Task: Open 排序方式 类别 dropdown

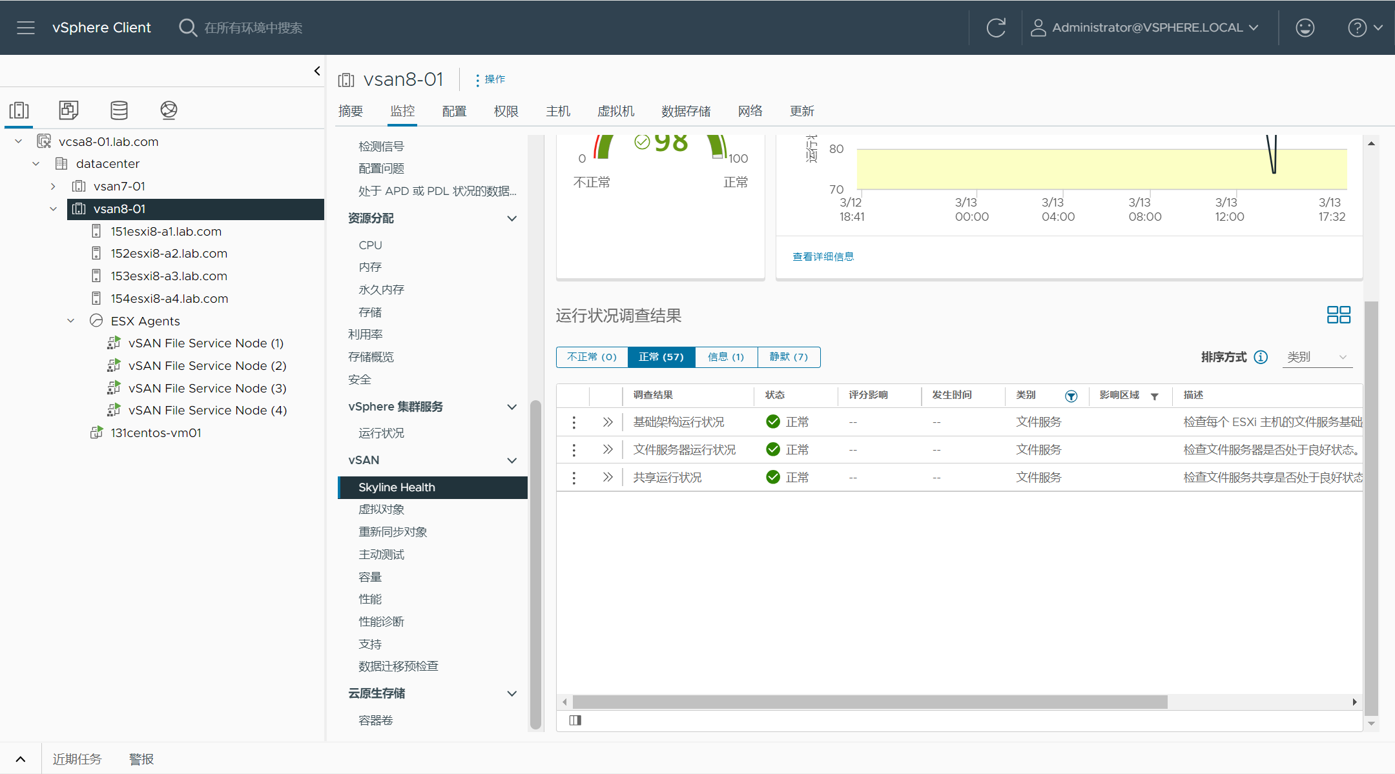Action: [1317, 357]
